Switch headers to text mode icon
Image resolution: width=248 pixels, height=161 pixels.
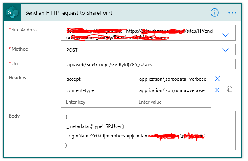(230, 89)
